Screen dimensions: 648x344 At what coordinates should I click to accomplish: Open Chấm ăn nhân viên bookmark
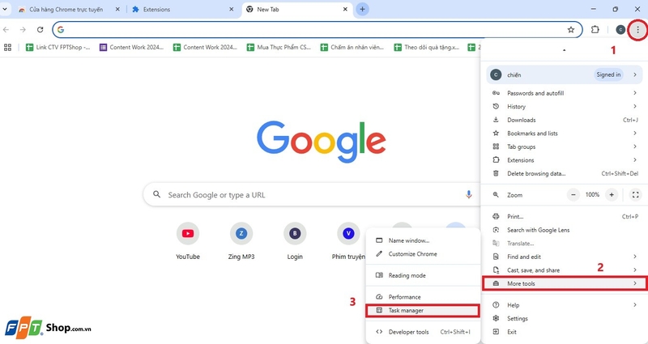(x=352, y=48)
